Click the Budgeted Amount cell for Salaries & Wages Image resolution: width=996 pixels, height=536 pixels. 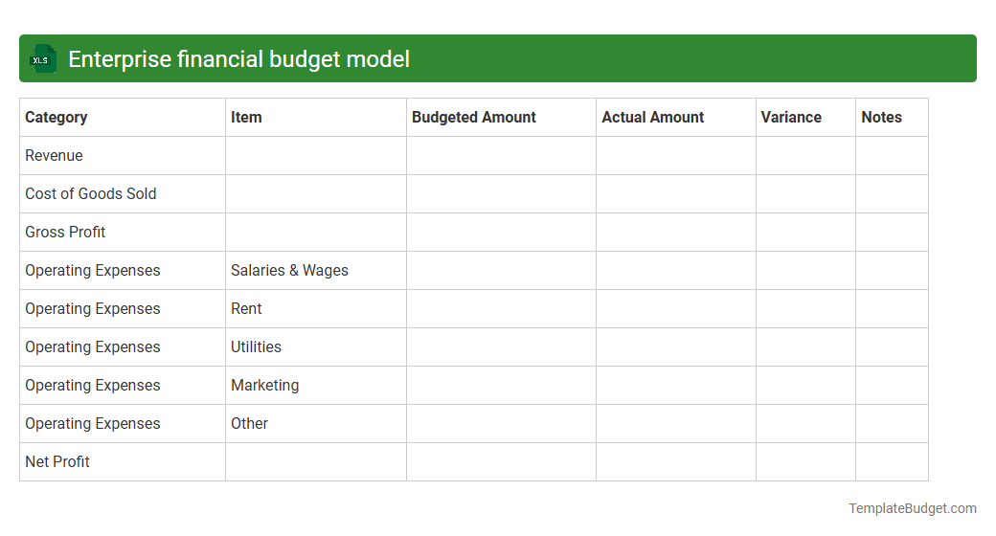[x=501, y=271]
